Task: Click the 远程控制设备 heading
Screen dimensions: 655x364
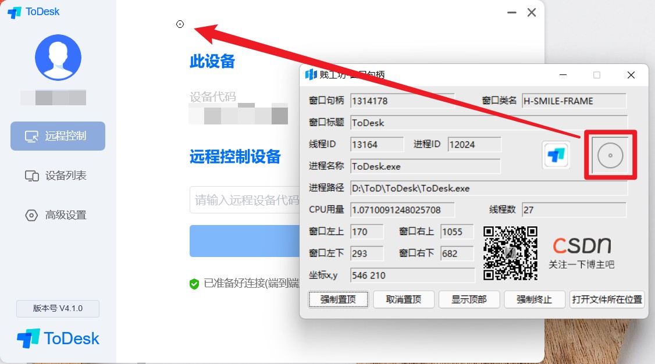Action: point(235,157)
